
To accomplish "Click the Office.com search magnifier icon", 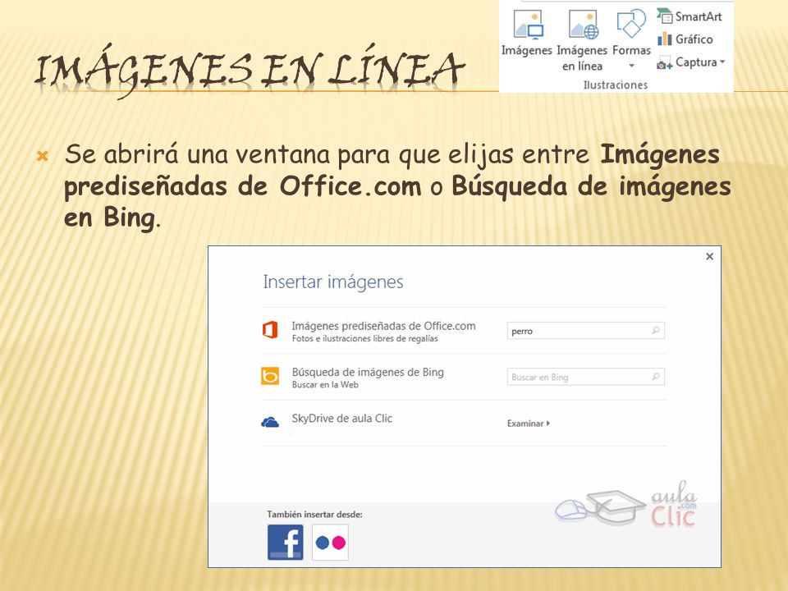I will coord(655,331).
